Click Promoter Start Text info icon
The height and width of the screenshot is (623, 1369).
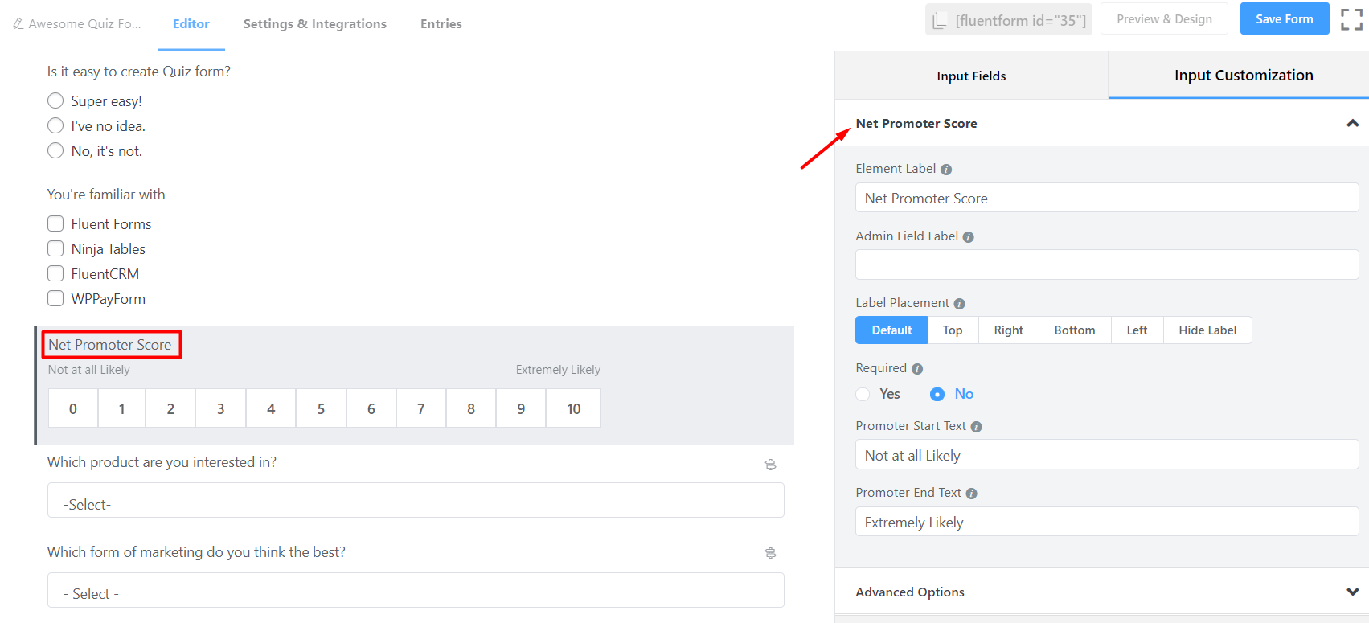[x=976, y=427]
